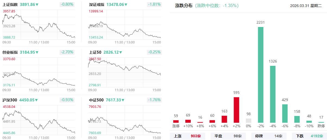The width and height of the screenshot is (327, 140).
Task: Click the -0.80% change badge
Action: (x=66, y=5)
